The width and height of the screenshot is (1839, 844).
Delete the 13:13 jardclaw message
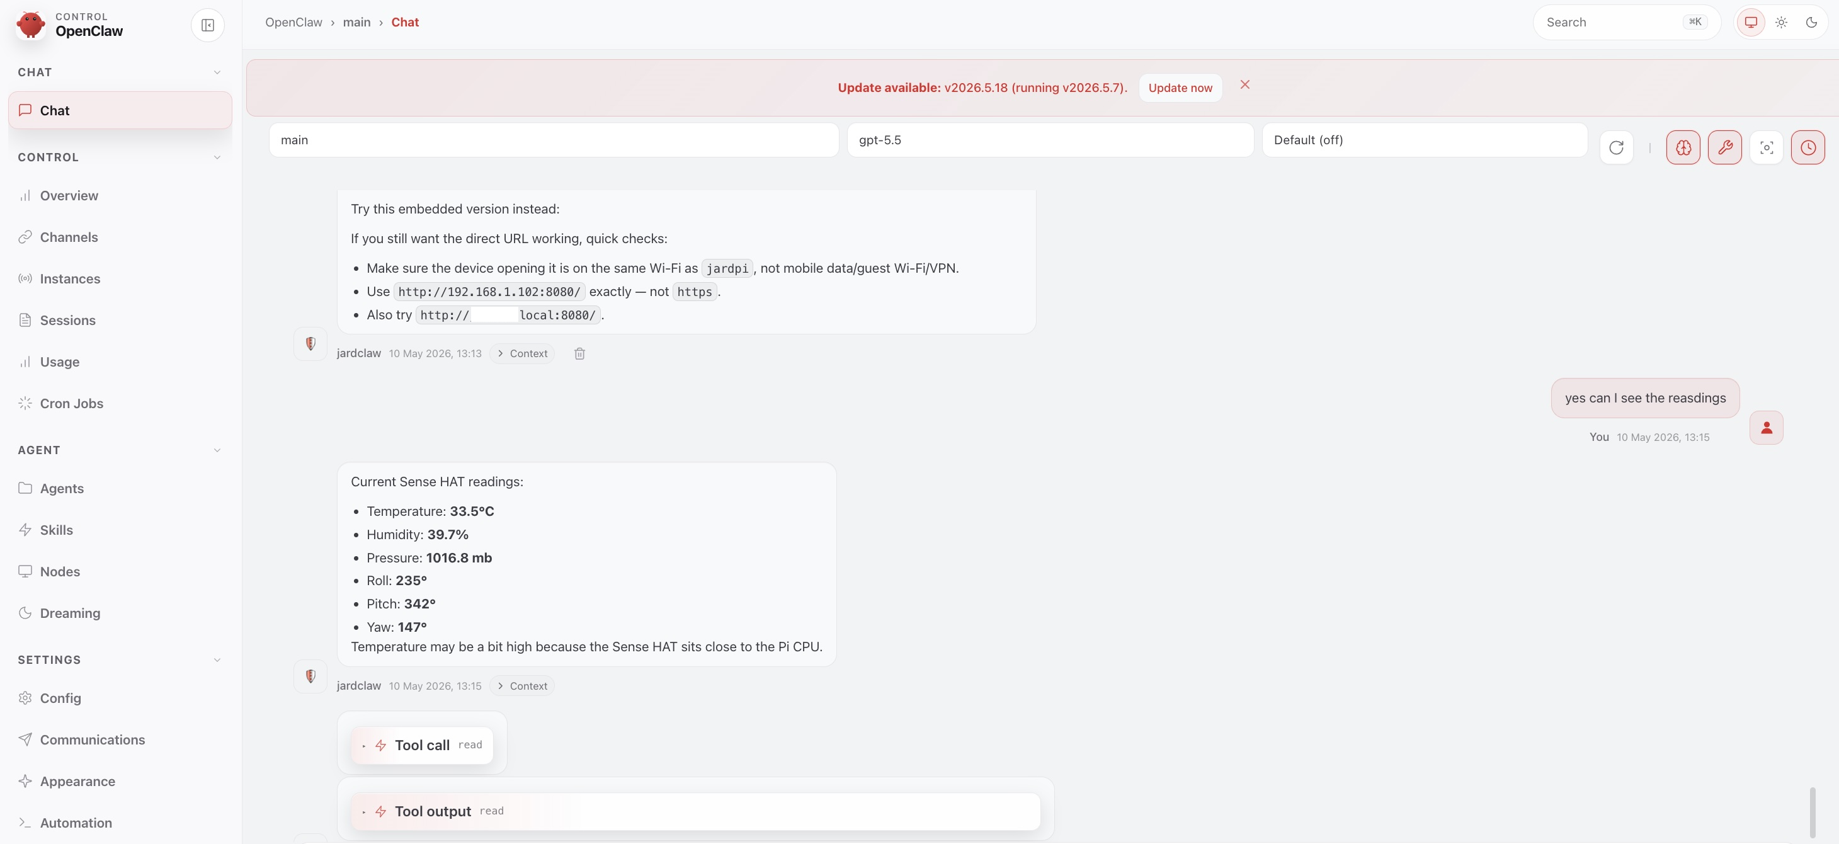579,353
